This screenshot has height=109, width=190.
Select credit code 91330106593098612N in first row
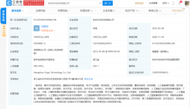pos(45,20)
